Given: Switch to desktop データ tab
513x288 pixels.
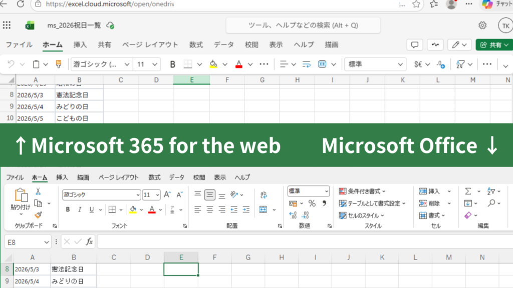Looking at the screenshot, I should (176, 177).
